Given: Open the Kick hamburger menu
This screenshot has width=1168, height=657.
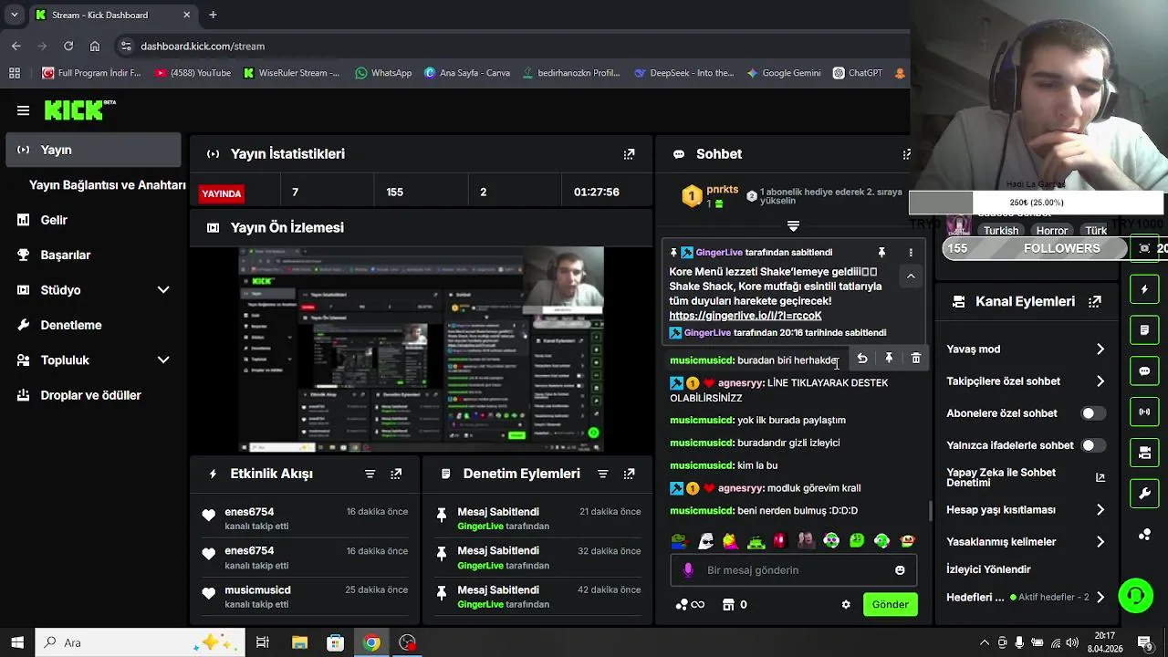Looking at the screenshot, I should point(23,110).
